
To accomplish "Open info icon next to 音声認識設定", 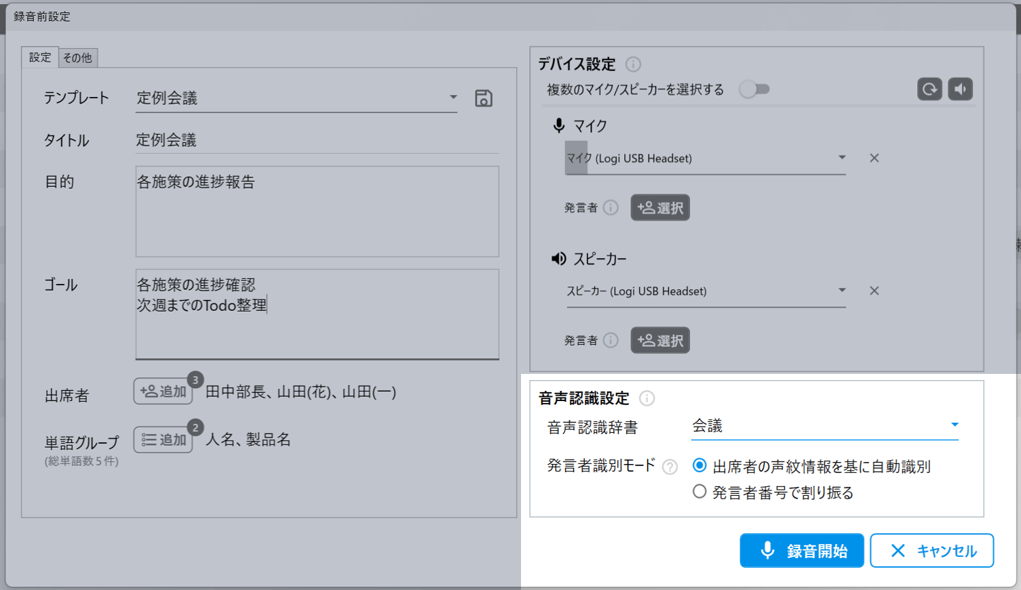I will pos(647,398).
